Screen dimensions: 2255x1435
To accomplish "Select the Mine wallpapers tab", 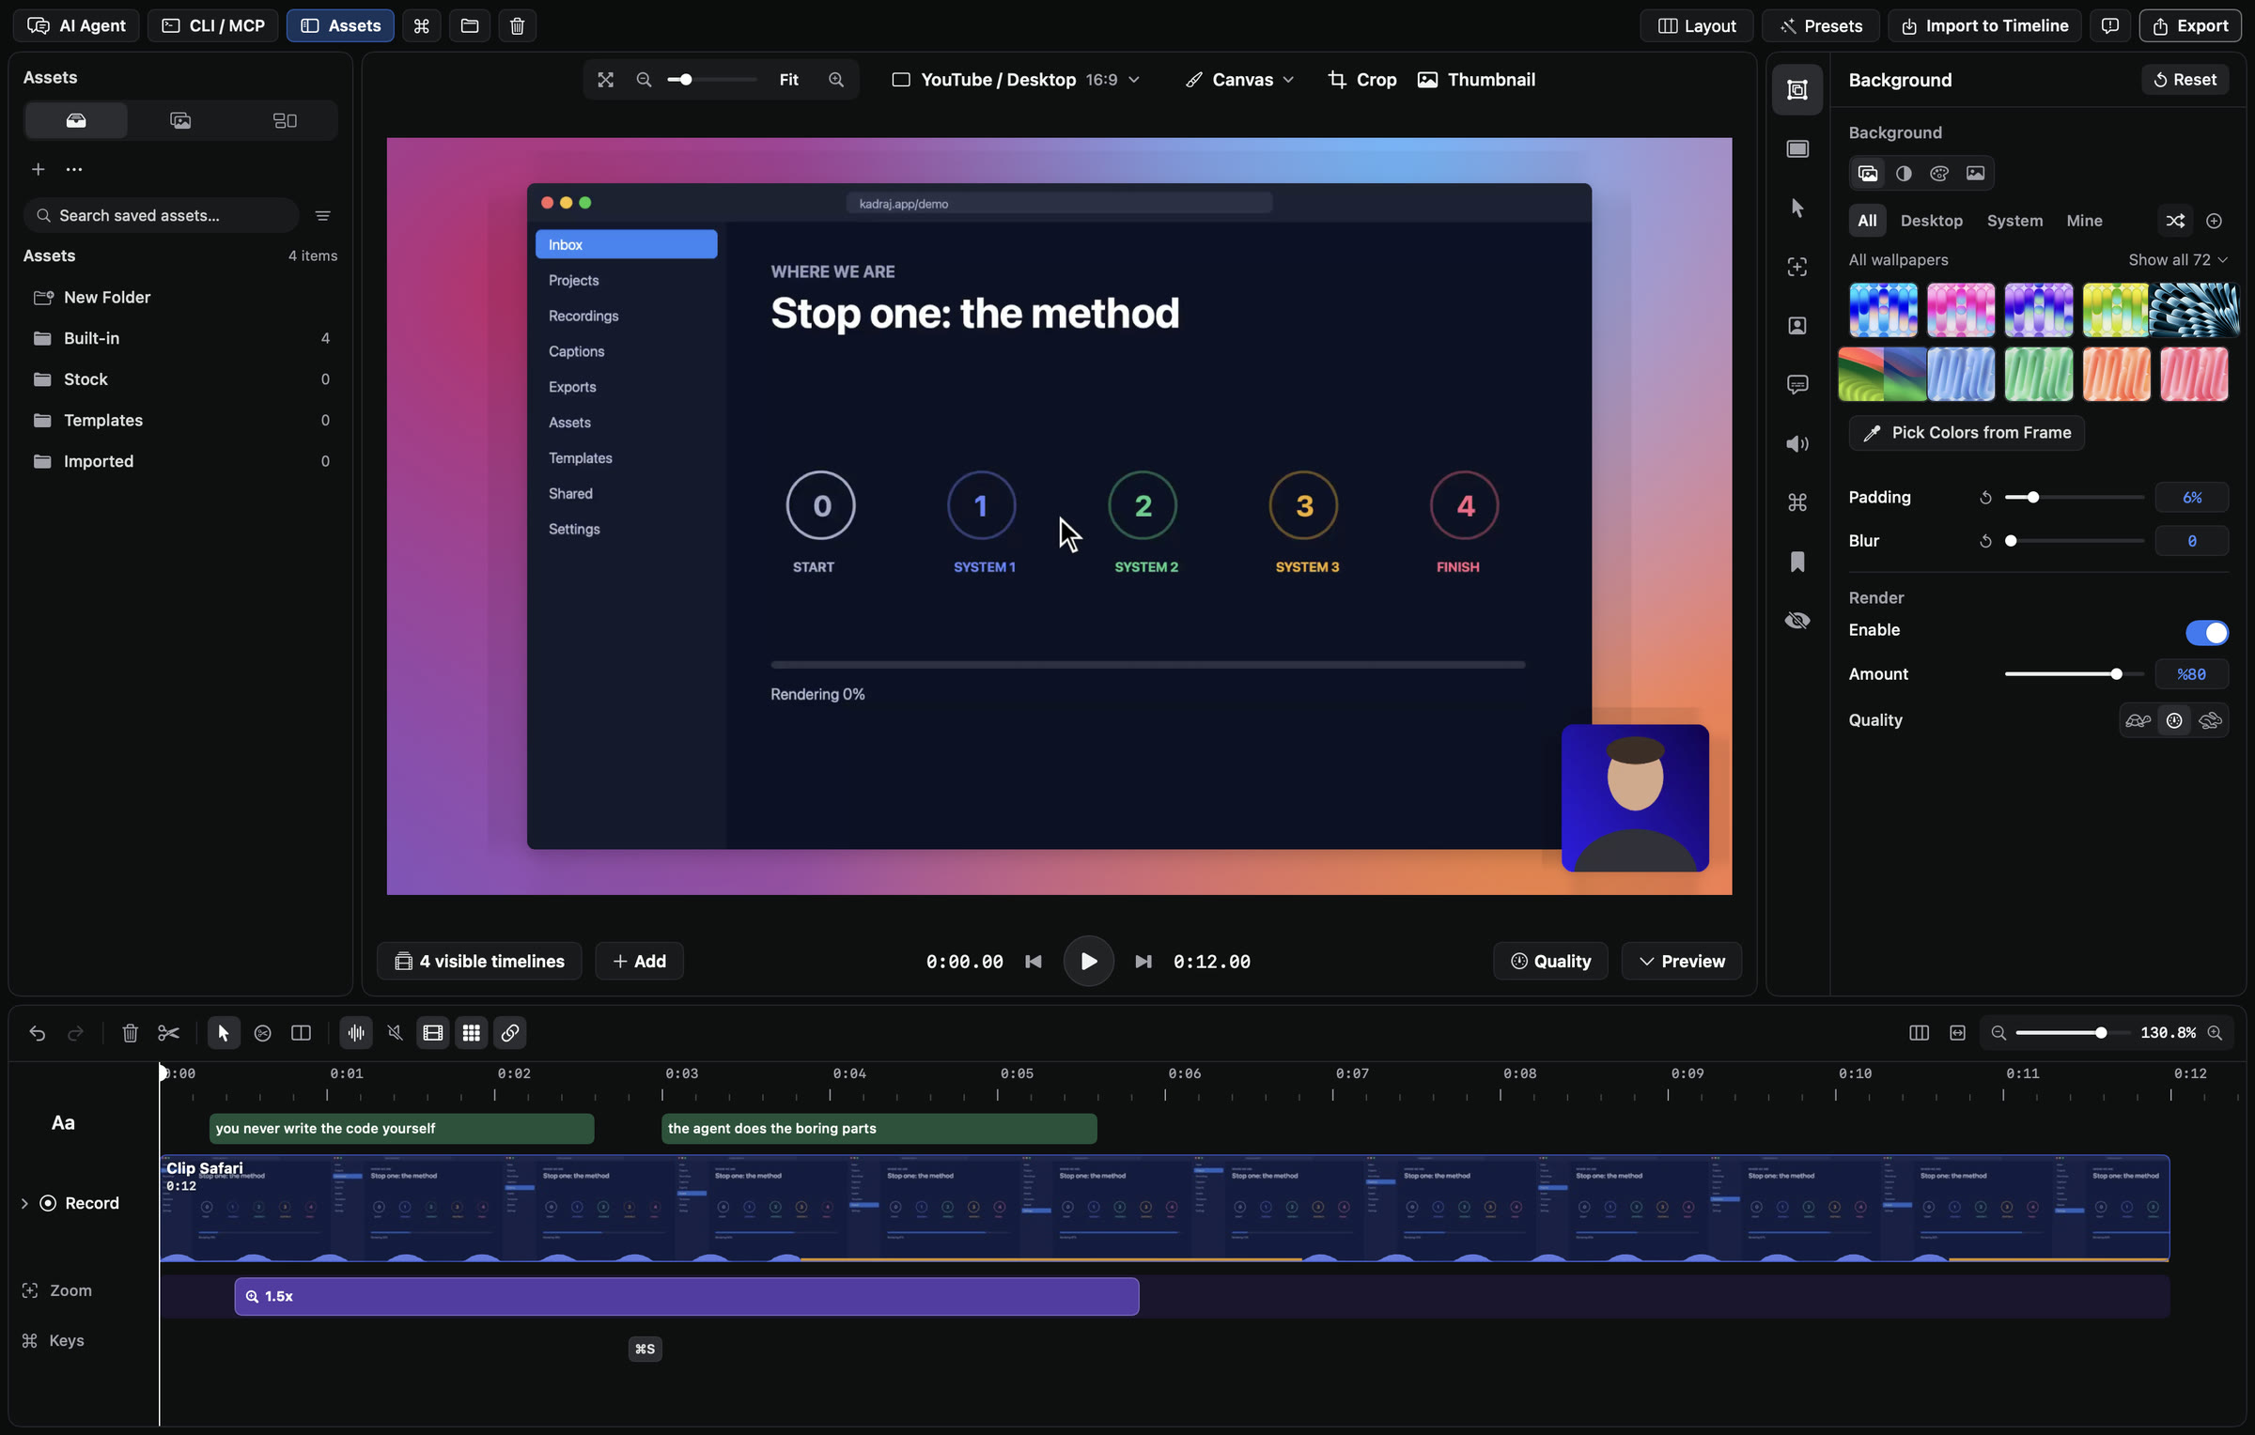I will (2084, 221).
